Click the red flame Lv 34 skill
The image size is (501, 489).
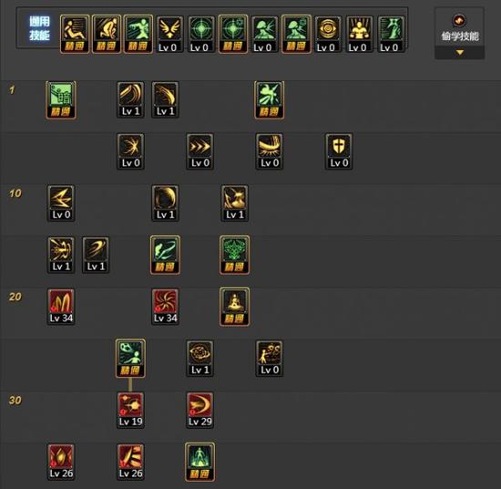pos(61,307)
